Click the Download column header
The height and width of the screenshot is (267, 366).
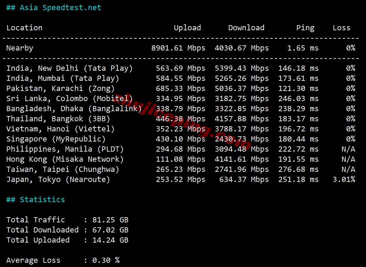click(246, 28)
